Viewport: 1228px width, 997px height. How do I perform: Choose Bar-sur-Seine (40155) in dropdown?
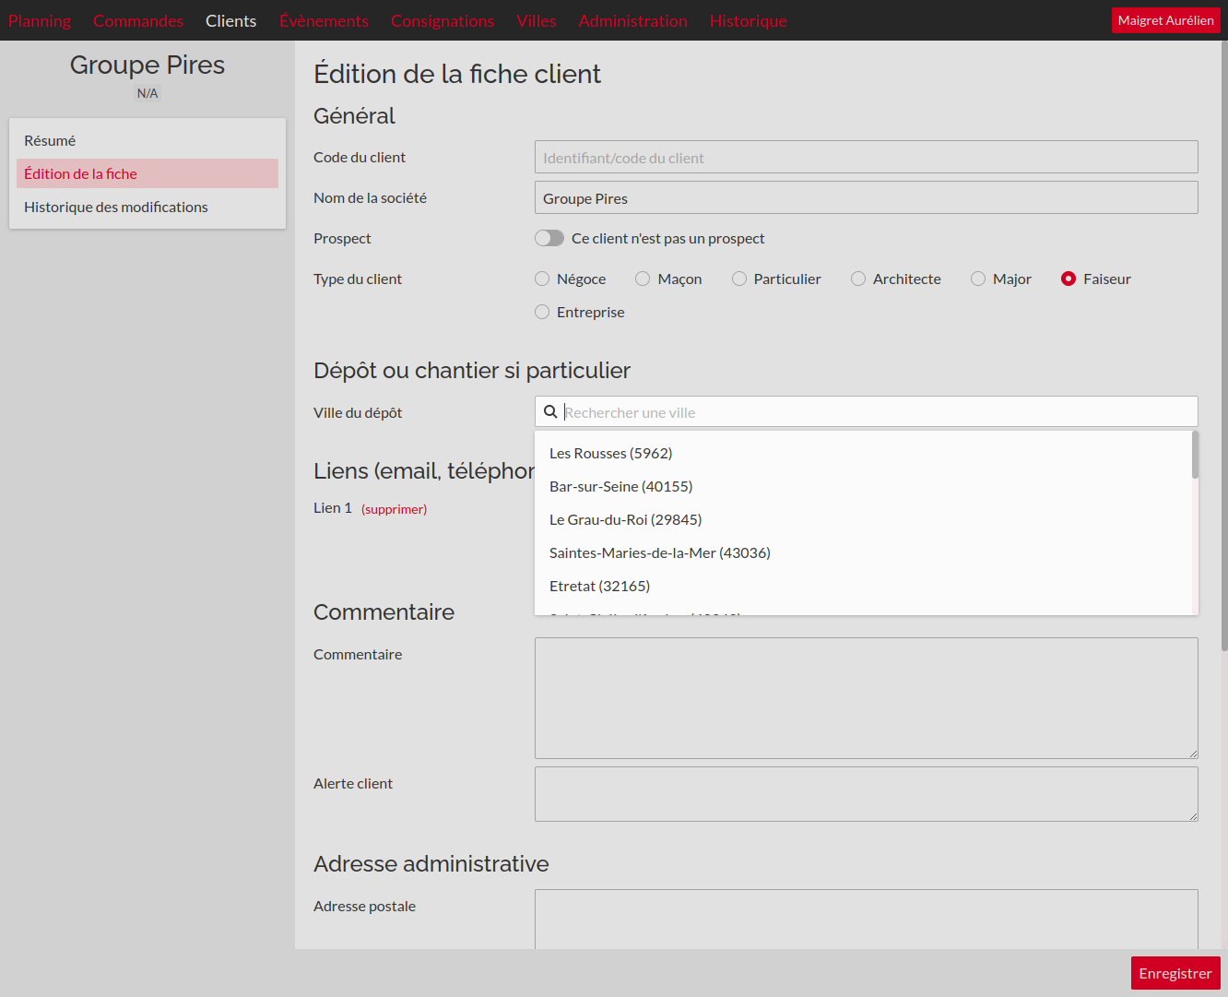(x=620, y=486)
